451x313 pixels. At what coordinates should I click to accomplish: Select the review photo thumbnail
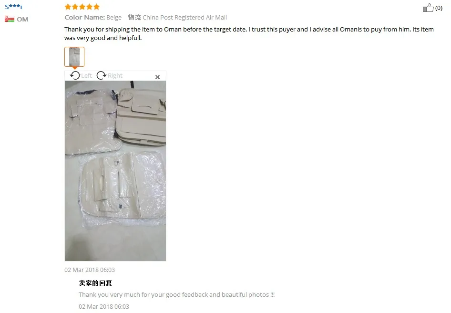click(74, 57)
